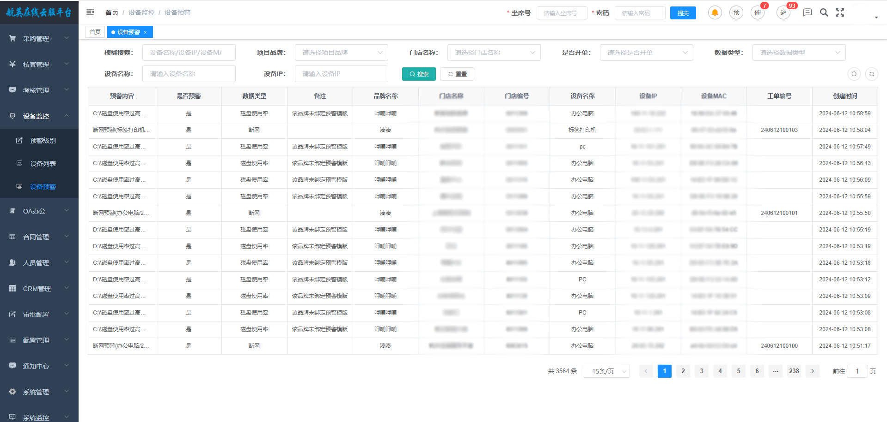Click the magnifier search icon in header
Image resolution: width=887 pixels, height=422 pixels.
point(824,12)
